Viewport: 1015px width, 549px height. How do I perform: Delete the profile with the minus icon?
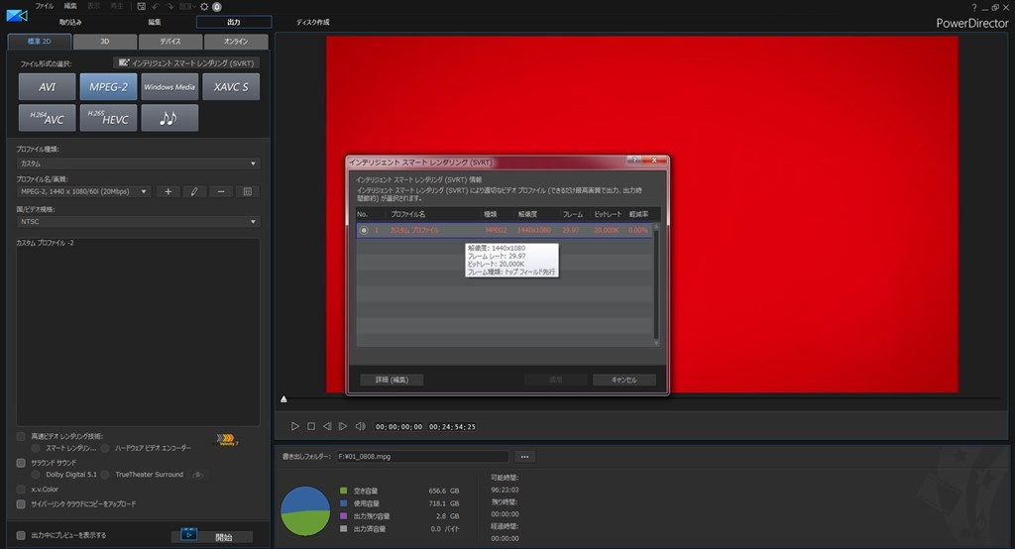coord(221,191)
